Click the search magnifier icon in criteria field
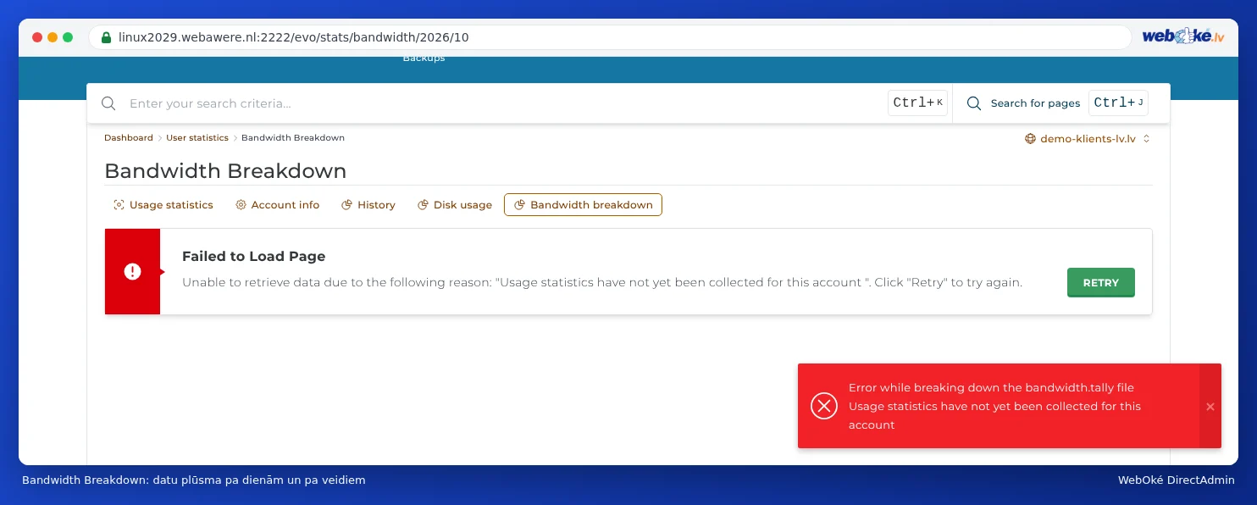 click(x=108, y=103)
